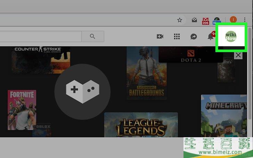
Task: Choose the League of Legends tile
Action: (x=141, y=125)
